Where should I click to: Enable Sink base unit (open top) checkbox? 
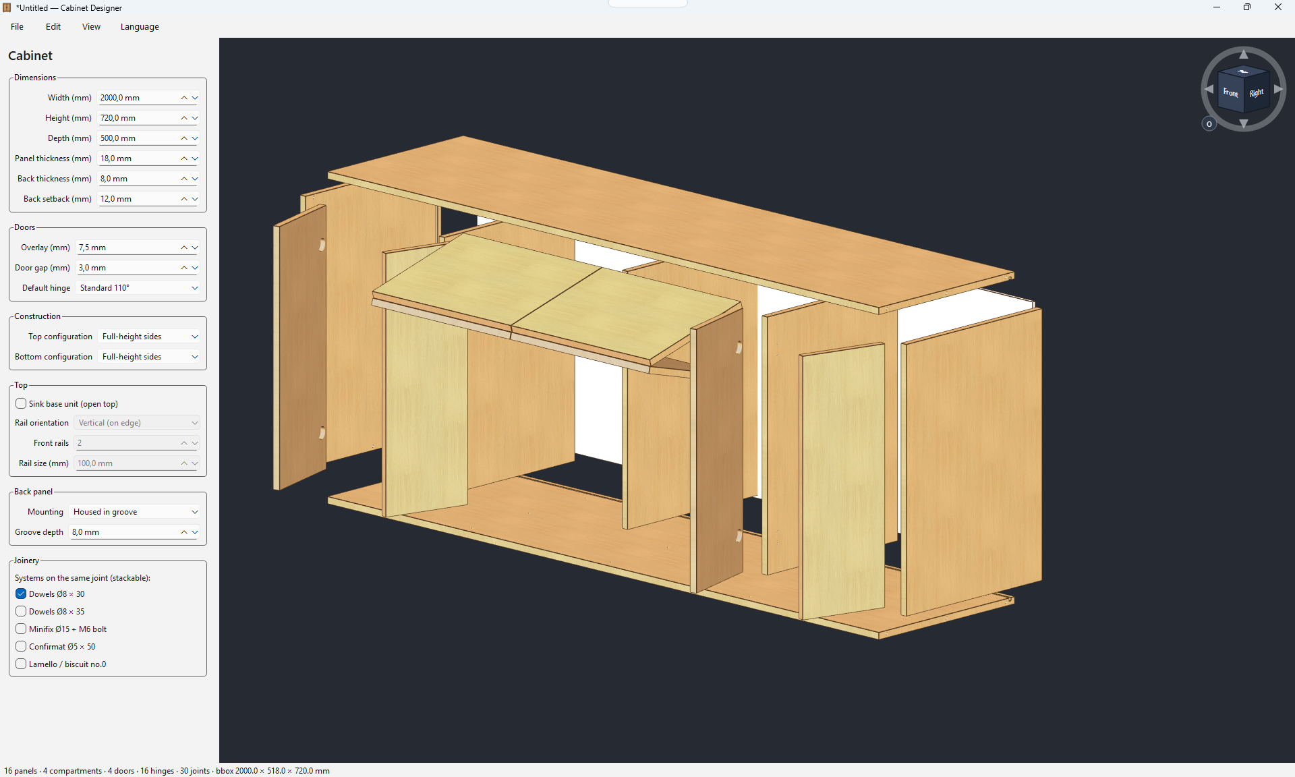[x=21, y=404]
